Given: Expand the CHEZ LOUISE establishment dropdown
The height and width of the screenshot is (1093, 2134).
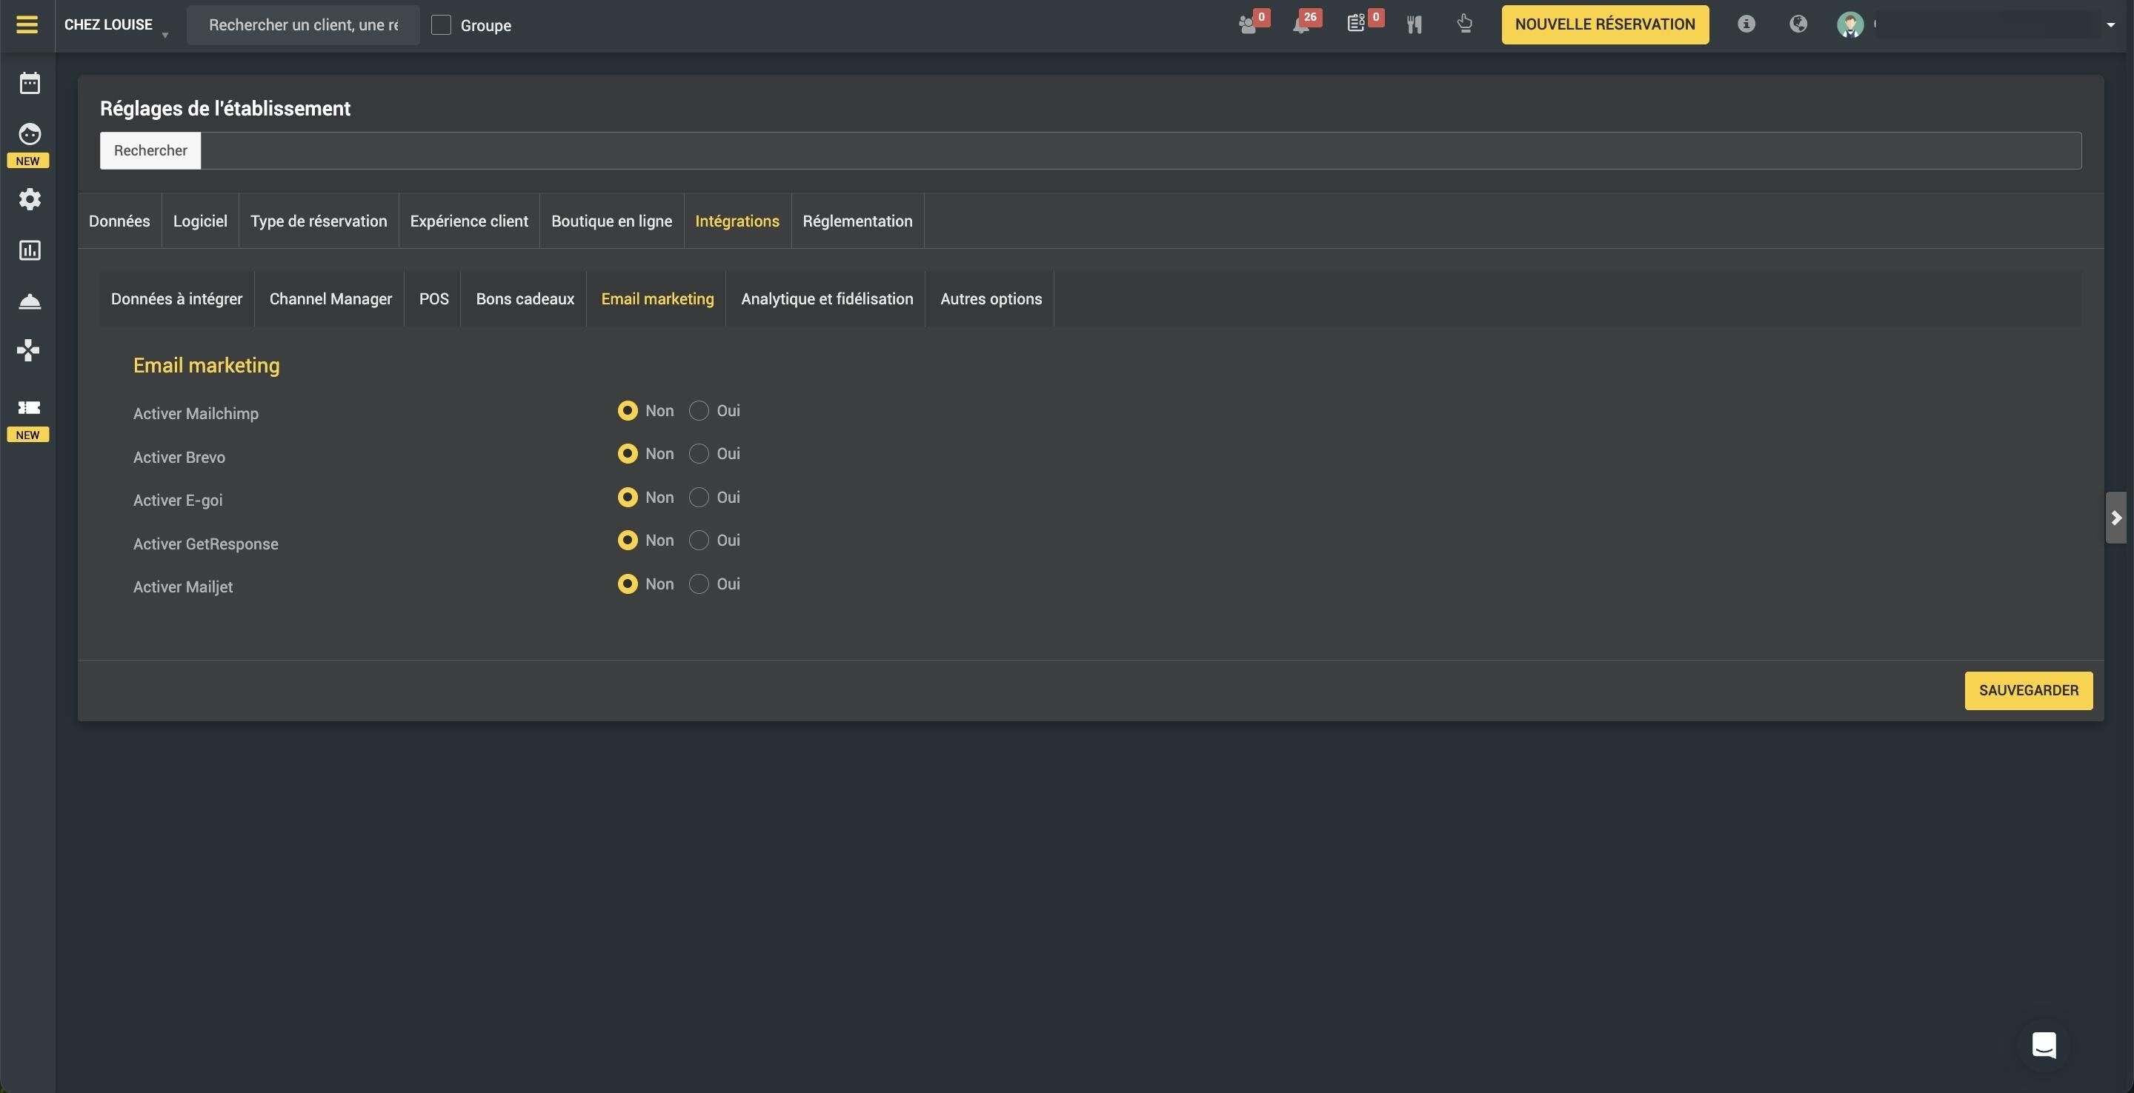Looking at the screenshot, I should click(x=116, y=25).
